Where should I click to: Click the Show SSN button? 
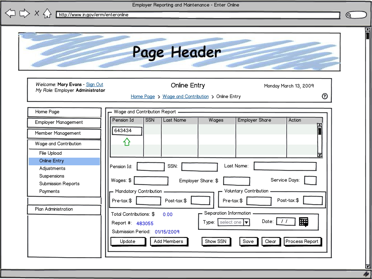215,242
